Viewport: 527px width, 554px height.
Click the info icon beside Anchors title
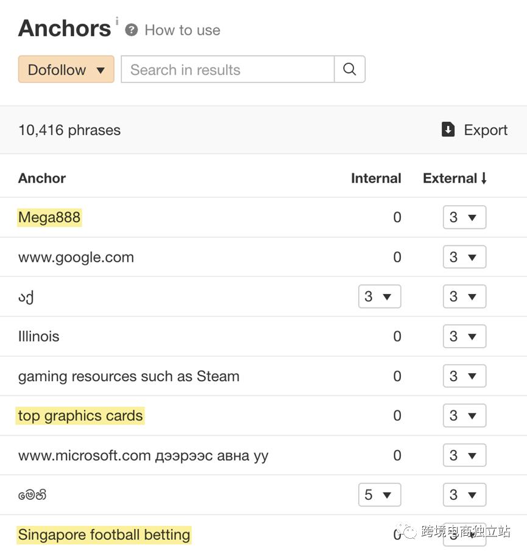[x=117, y=21]
